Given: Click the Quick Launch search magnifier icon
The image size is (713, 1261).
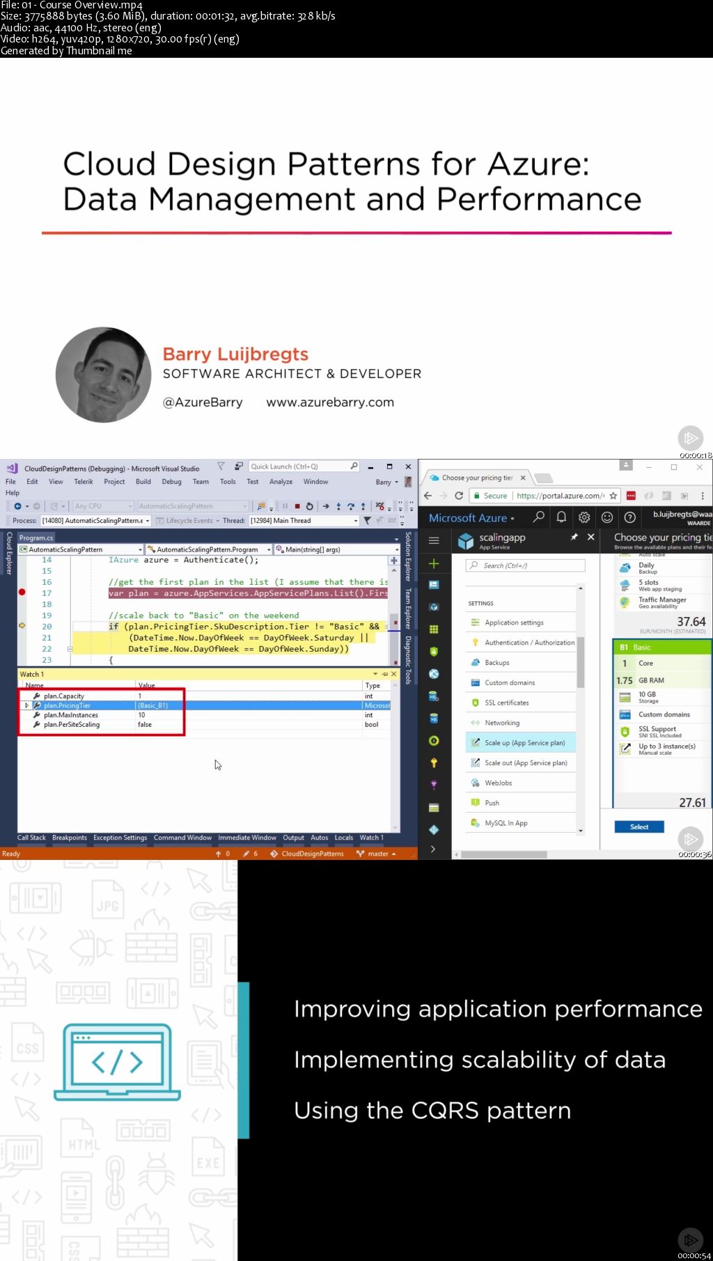Looking at the screenshot, I should (x=354, y=467).
